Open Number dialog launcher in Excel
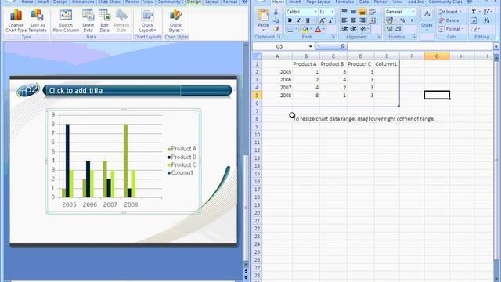The image size is (501, 282). click(414, 37)
